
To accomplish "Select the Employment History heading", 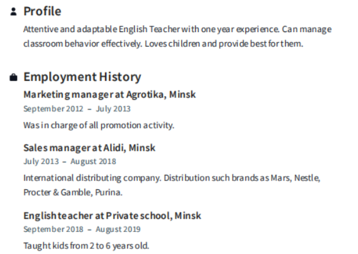I will [x=82, y=77].
